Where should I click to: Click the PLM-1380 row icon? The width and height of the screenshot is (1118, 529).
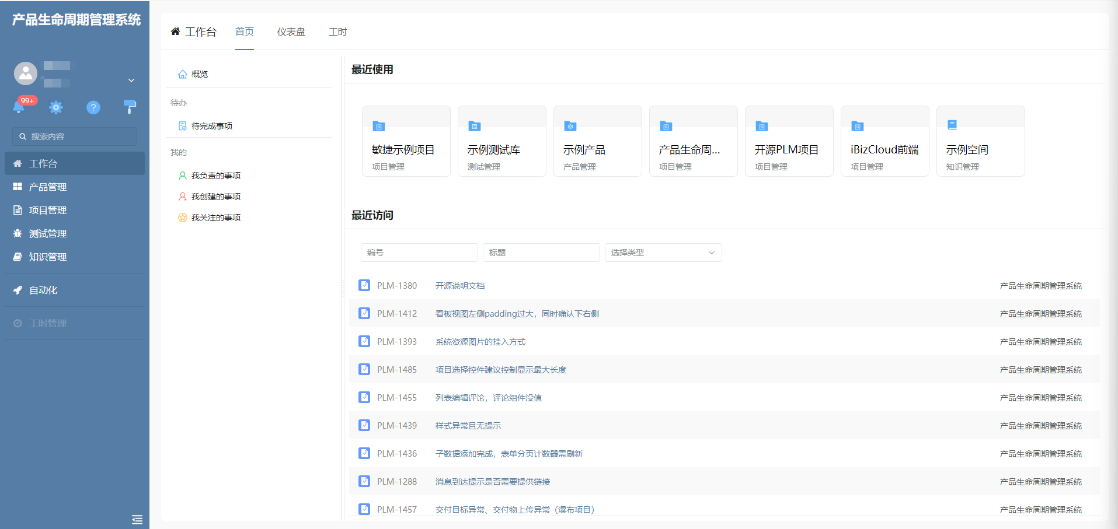pos(364,285)
